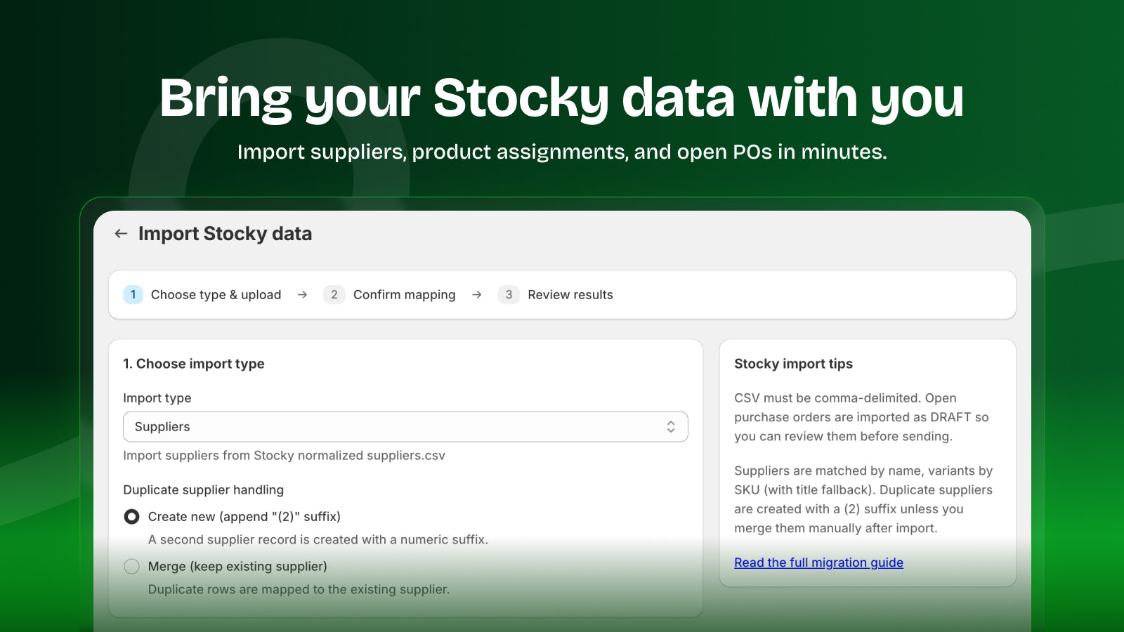Click the Stocky import tips heading
This screenshot has width=1124, height=632.
pos(793,364)
